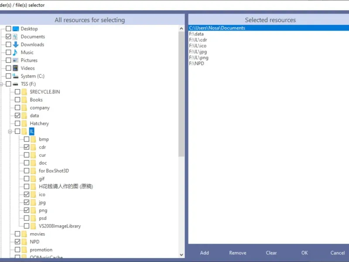Click the Documents file icon
Image resolution: width=349 pixels, height=262 pixels.
(15, 37)
